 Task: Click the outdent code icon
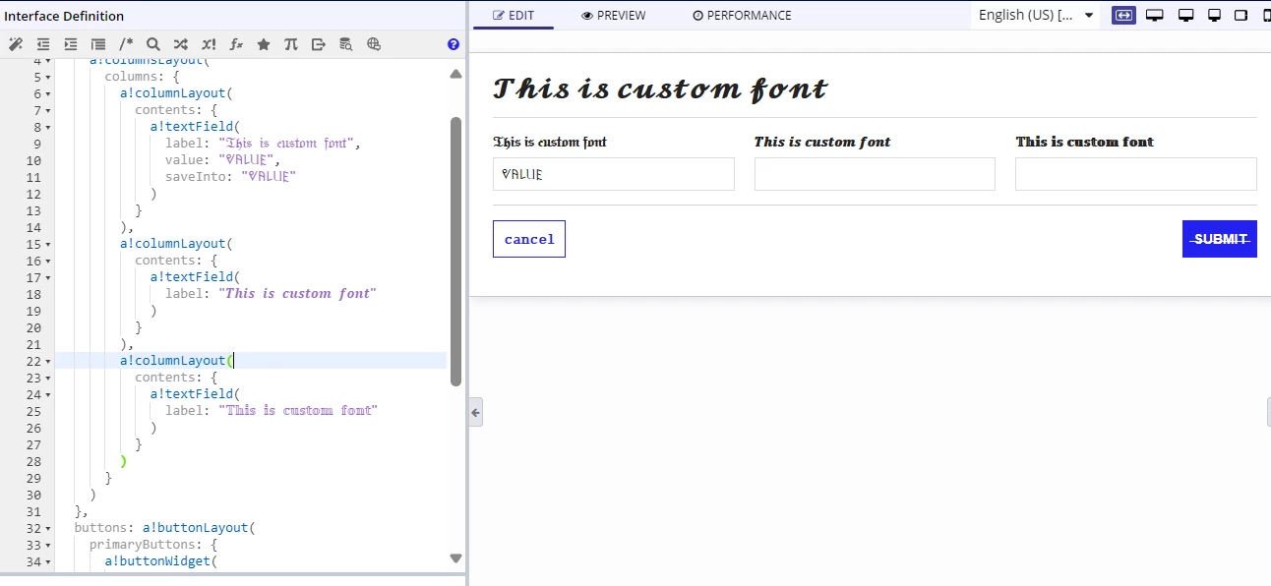[x=43, y=44]
